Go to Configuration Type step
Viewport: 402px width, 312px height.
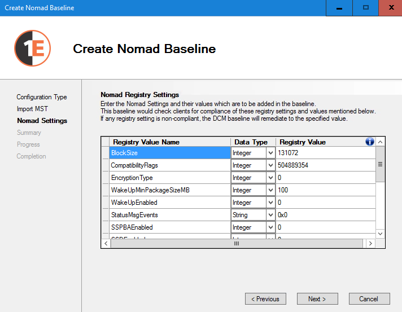41,97
